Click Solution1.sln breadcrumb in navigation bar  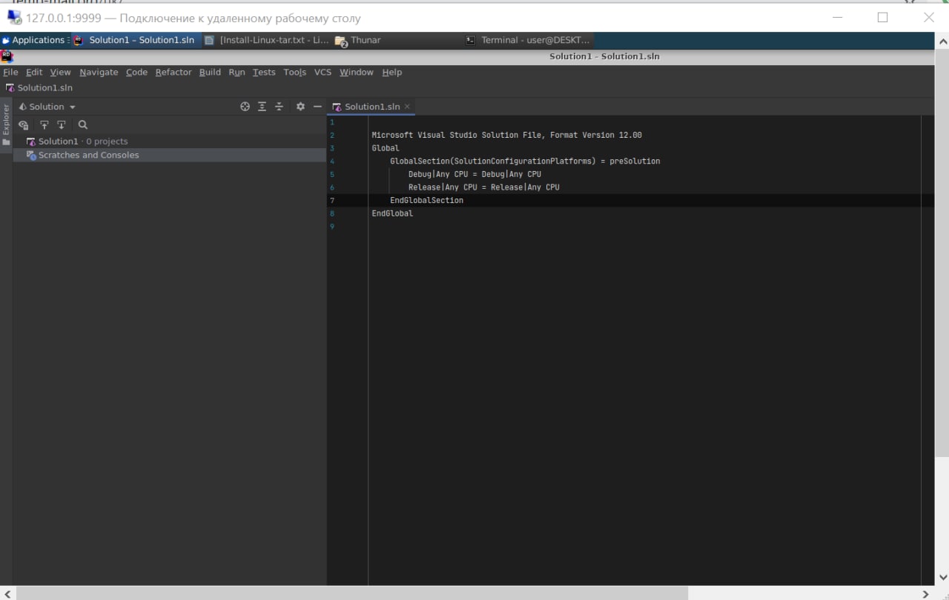point(40,87)
